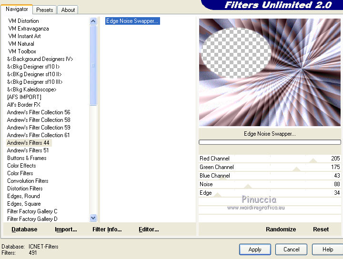This screenshot has width=343, height=259.
Task: Click the filter list scroll up arrow
Action: point(93,21)
